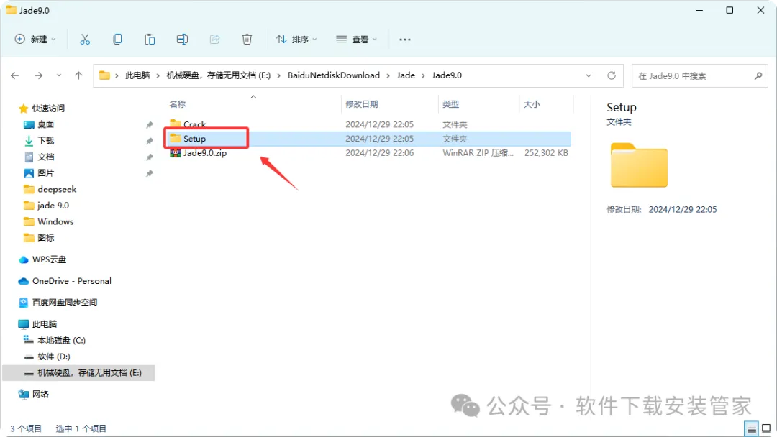Click the Jade breadcrumb segment
Image resolution: width=777 pixels, height=437 pixels.
(406, 75)
